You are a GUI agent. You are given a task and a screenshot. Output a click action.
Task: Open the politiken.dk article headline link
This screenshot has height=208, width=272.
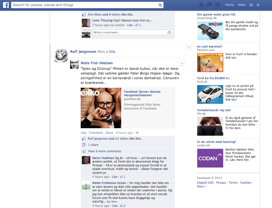tap(142, 94)
